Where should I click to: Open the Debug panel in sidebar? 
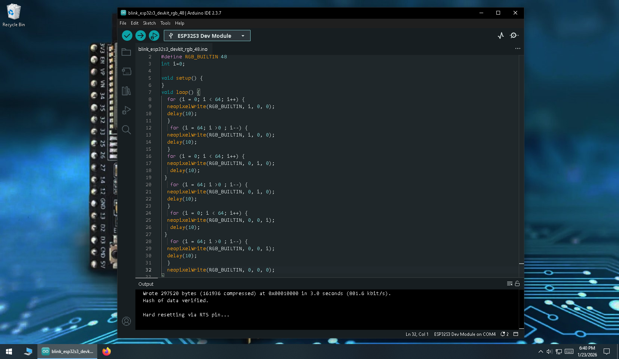(x=126, y=110)
